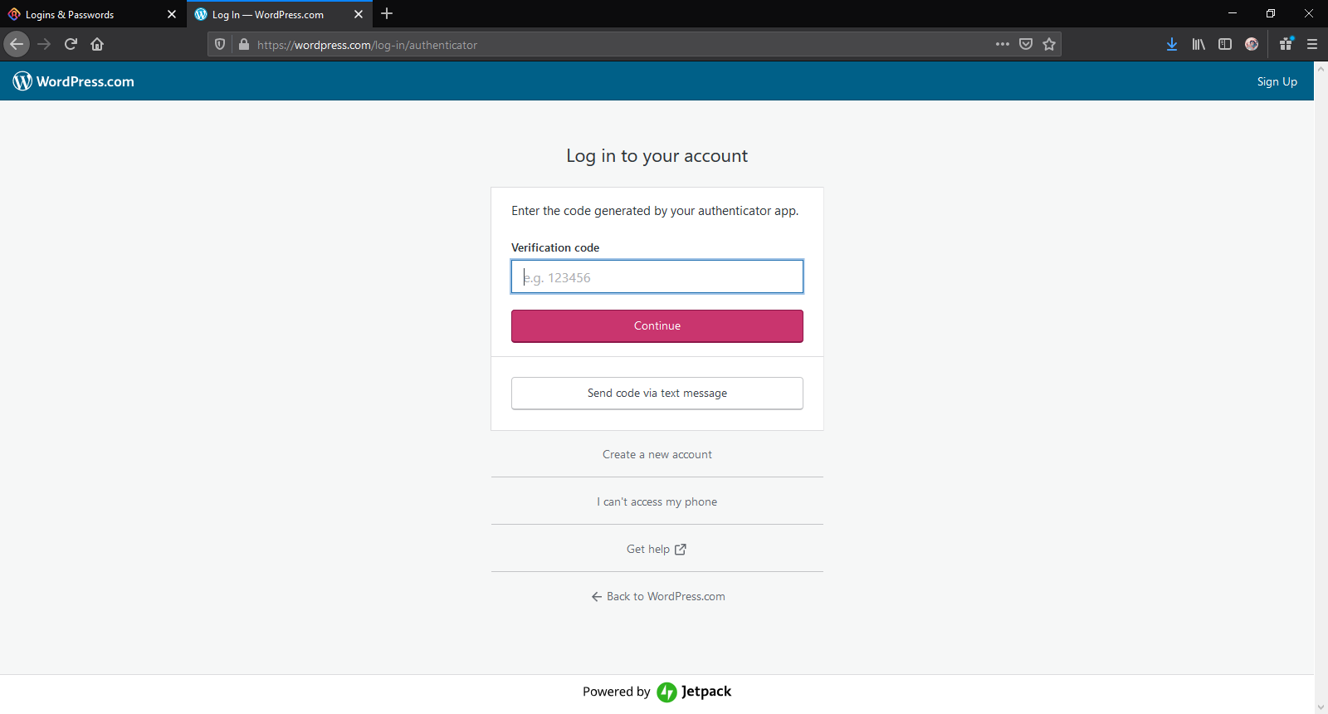The width and height of the screenshot is (1328, 714).
Task: View site security padlock details
Action: tap(244, 45)
